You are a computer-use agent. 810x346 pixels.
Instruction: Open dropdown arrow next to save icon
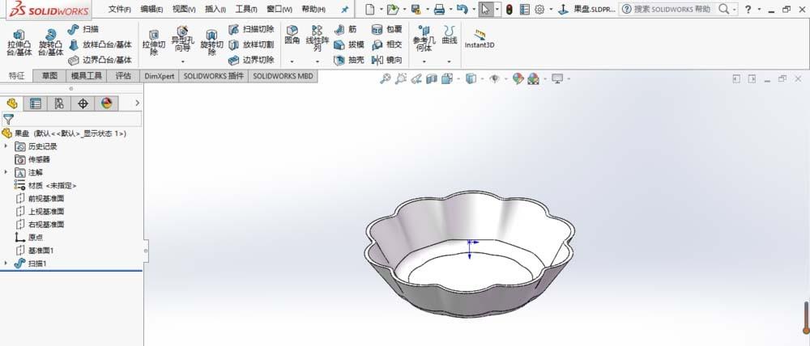click(427, 9)
